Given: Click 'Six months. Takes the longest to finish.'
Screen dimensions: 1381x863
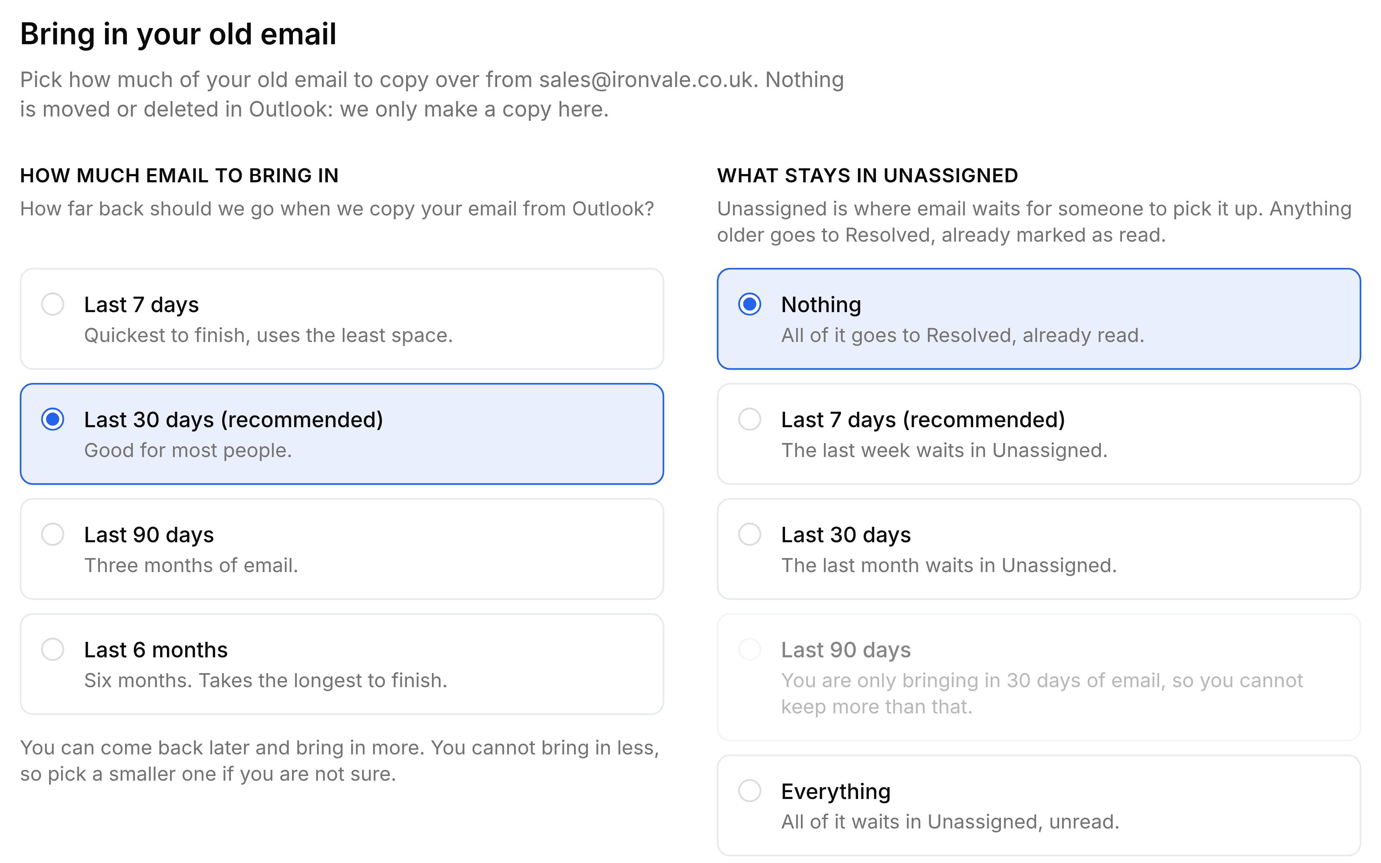Looking at the screenshot, I should click(265, 680).
